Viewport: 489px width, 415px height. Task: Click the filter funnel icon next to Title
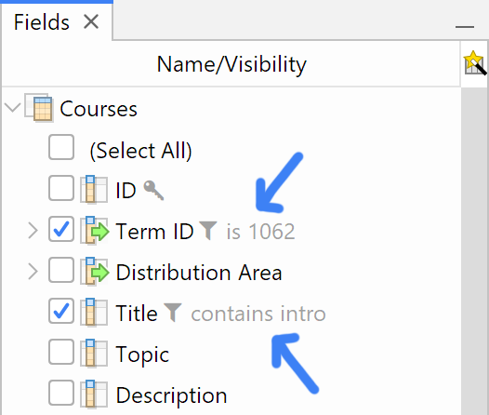point(173,313)
